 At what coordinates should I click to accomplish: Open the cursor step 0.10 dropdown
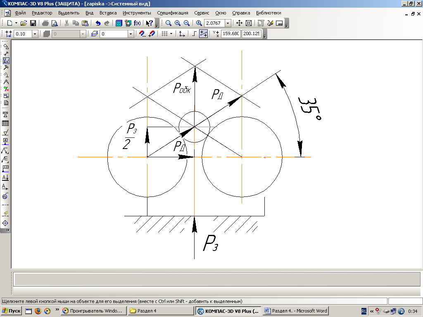tap(35, 34)
